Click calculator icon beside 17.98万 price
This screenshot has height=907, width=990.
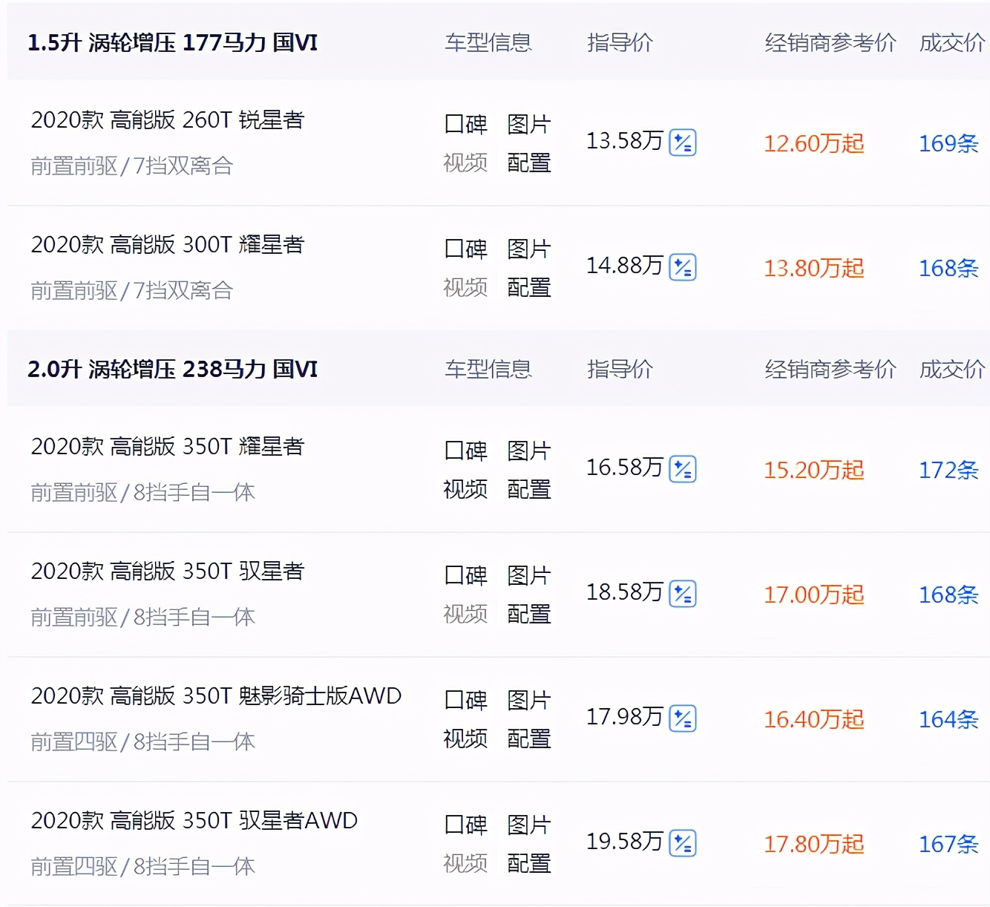click(x=683, y=718)
